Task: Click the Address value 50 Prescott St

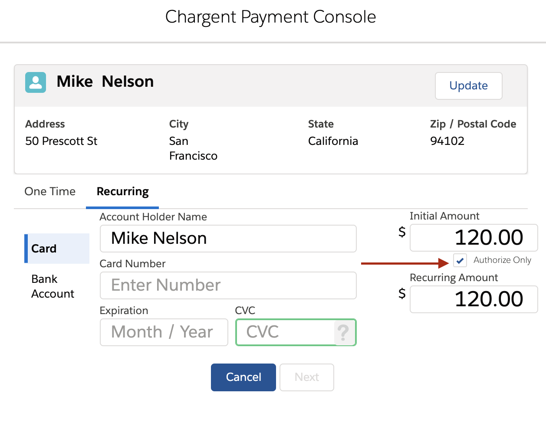Action: point(61,141)
